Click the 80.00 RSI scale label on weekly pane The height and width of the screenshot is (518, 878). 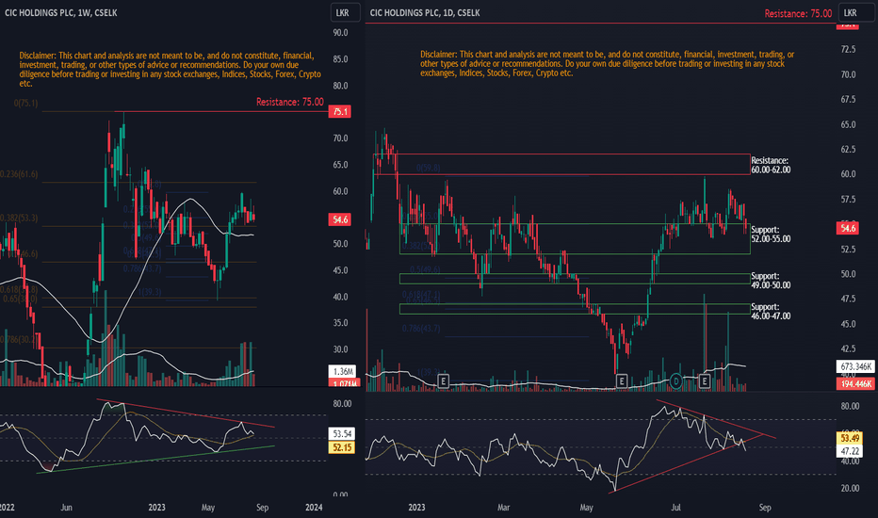click(x=342, y=404)
